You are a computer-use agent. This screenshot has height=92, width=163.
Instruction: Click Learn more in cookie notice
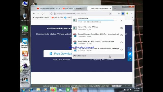point(105,86)
